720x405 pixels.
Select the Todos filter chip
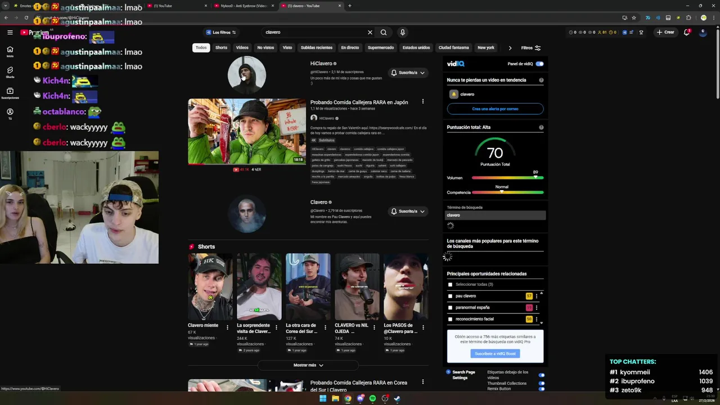pyautogui.click(x=201, y=48)
